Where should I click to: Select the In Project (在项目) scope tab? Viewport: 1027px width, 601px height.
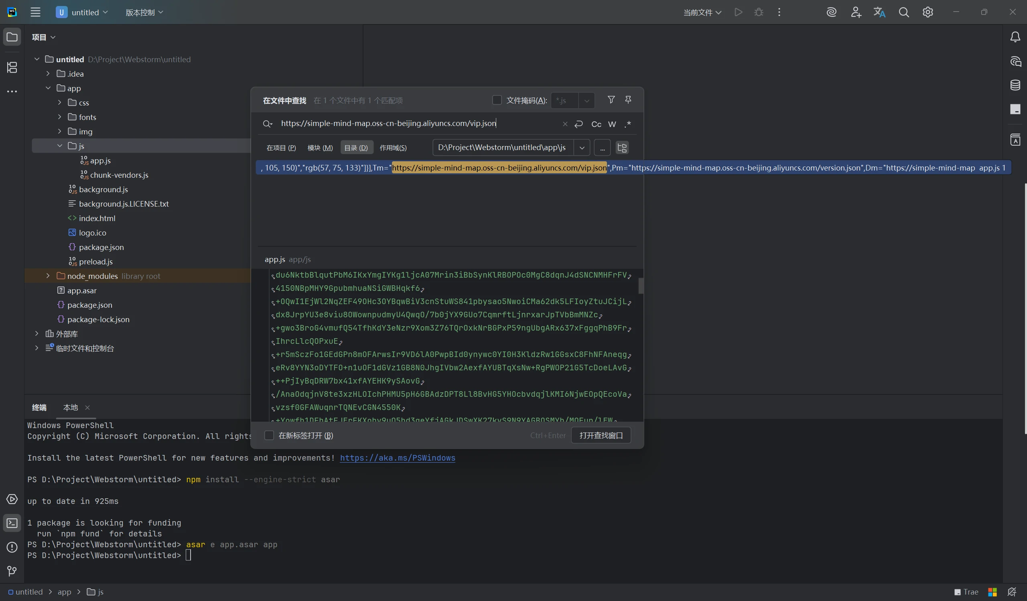(281, 148)
